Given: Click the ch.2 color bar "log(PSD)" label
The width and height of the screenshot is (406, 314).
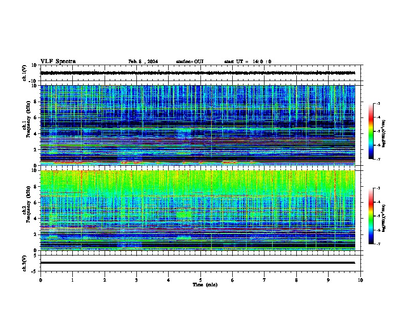Looking at the screenshot, I should (x=384, y=219).
